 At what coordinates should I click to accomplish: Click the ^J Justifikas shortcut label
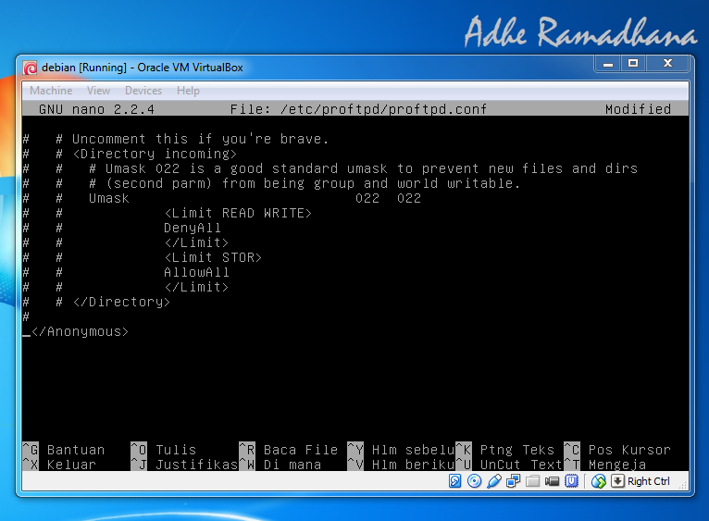click(184, 465)
